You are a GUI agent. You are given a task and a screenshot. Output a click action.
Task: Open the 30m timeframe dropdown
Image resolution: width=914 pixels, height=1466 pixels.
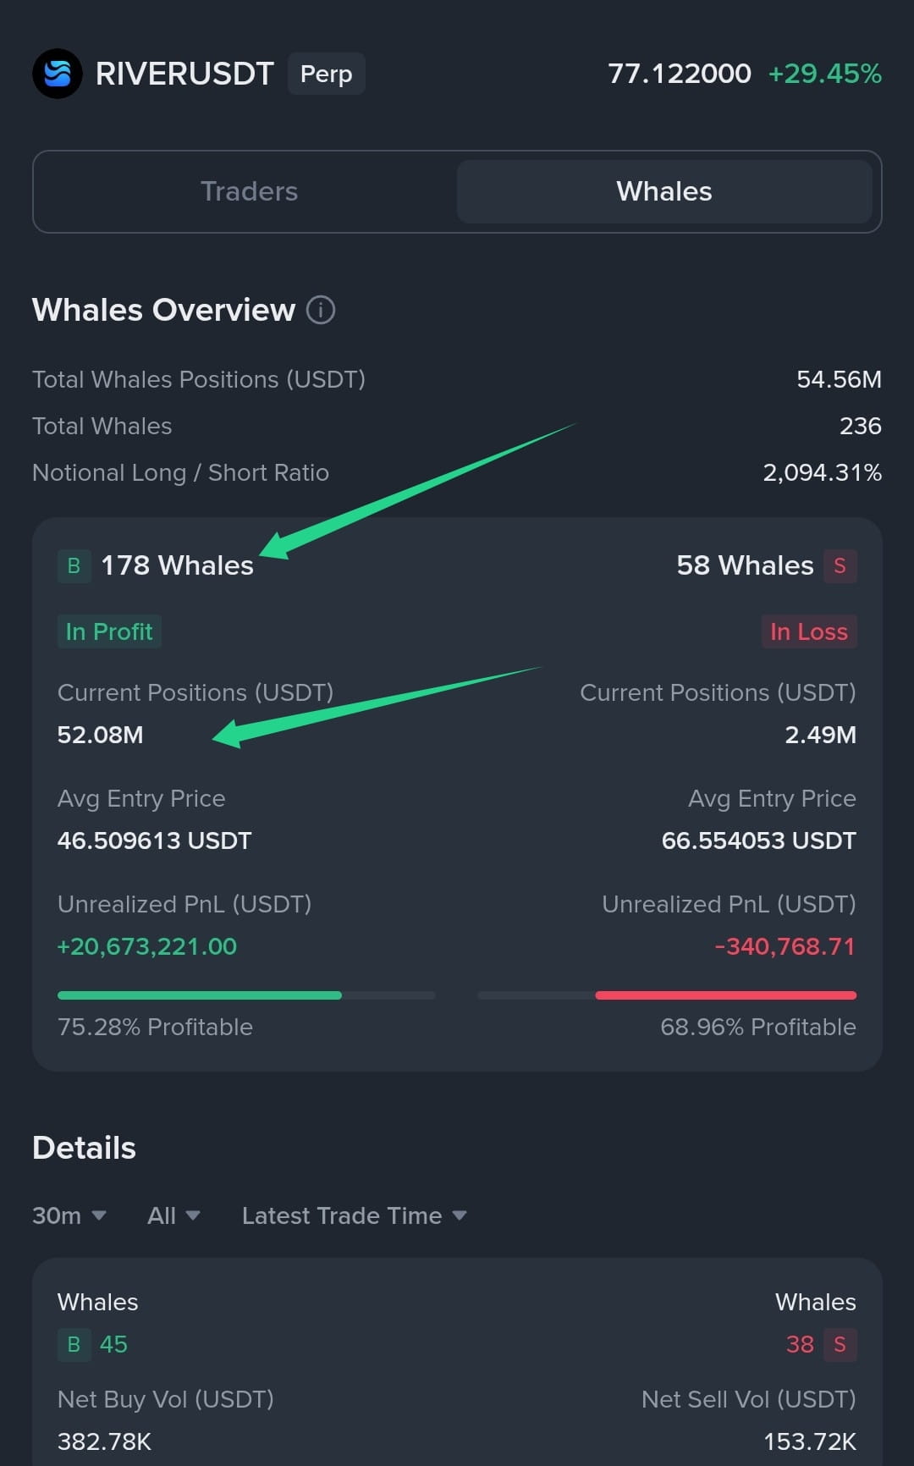tap(69, 1215)
